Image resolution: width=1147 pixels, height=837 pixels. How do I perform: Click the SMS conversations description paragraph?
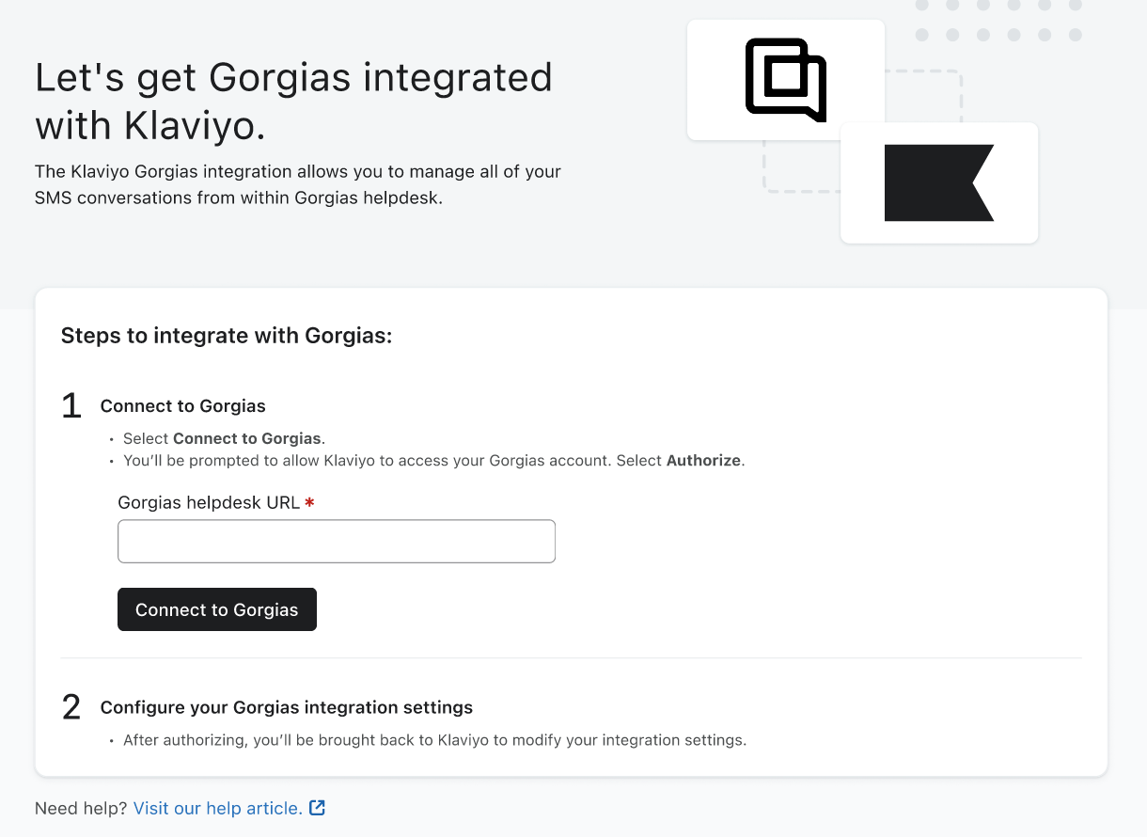click(297, 185)
